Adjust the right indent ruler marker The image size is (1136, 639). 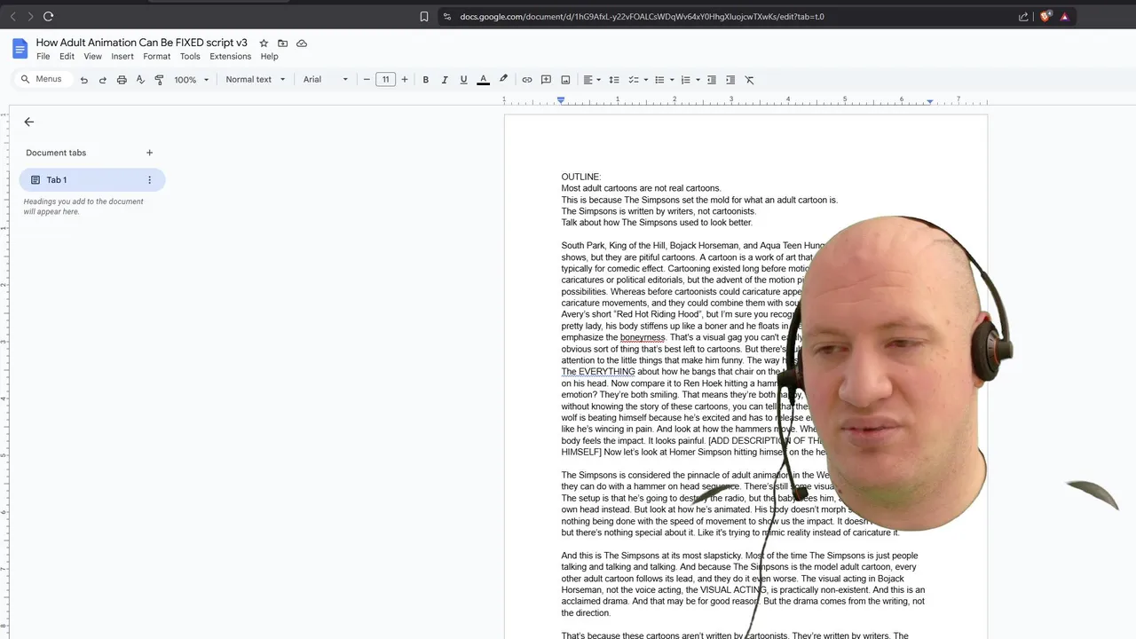point(929,101)
